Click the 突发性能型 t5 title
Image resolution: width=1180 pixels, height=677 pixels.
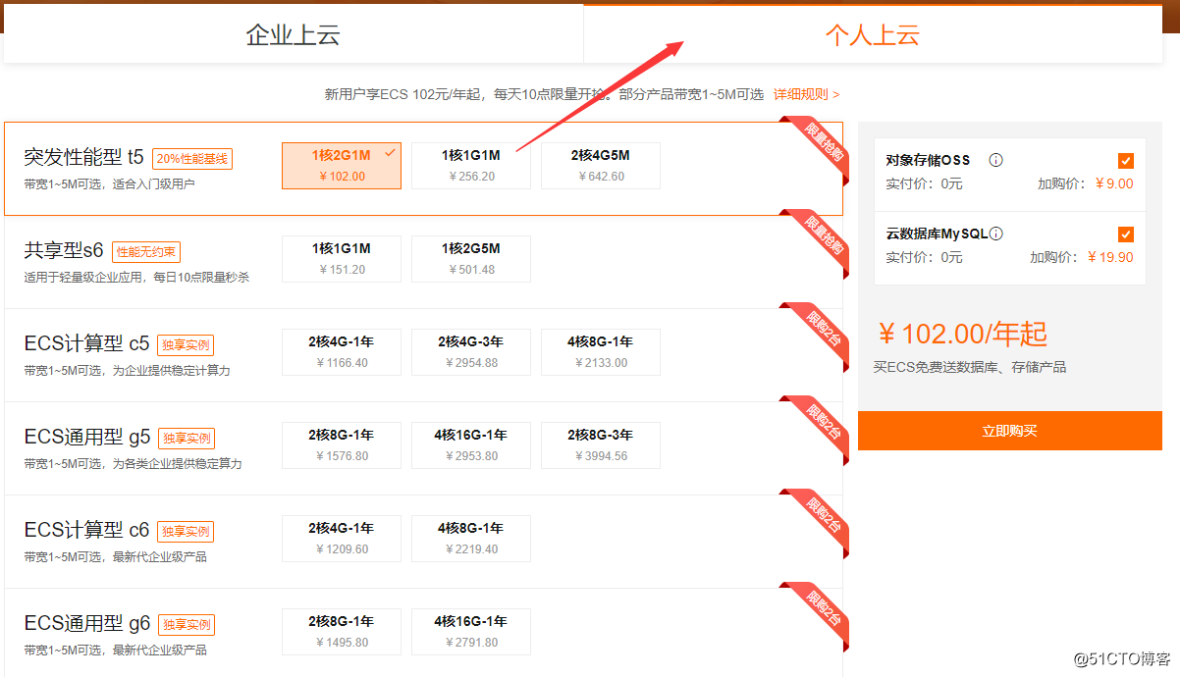(83, 157)
